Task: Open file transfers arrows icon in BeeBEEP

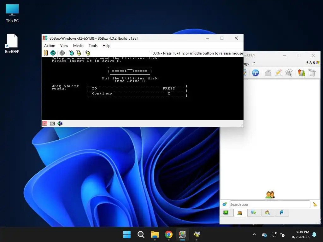Action: pos(301,73)
